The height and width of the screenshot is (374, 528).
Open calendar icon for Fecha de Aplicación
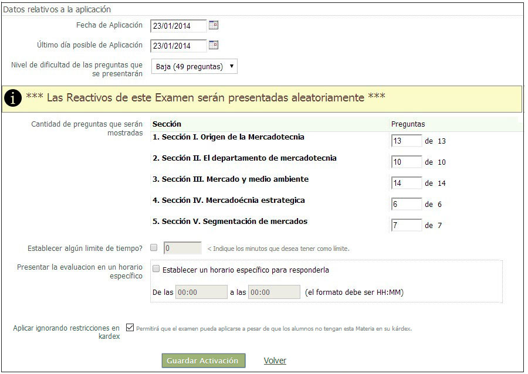pos(214,25)
